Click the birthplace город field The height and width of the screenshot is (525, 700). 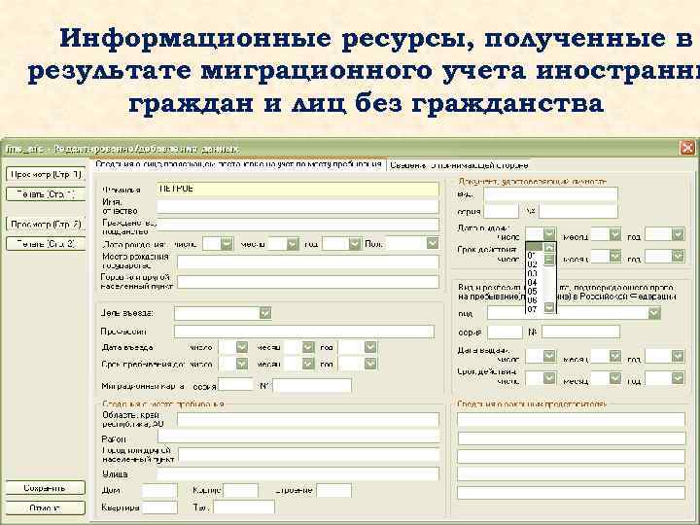308,282
